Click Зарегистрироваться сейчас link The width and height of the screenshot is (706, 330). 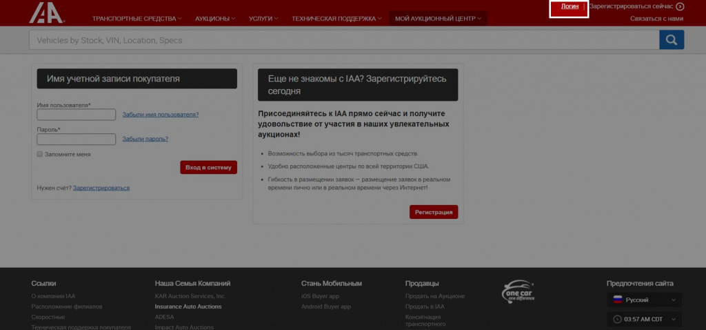[x=631, y=6]
